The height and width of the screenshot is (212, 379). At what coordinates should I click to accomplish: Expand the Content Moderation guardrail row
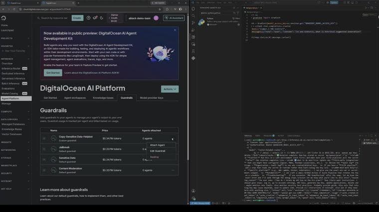point(44,170)
